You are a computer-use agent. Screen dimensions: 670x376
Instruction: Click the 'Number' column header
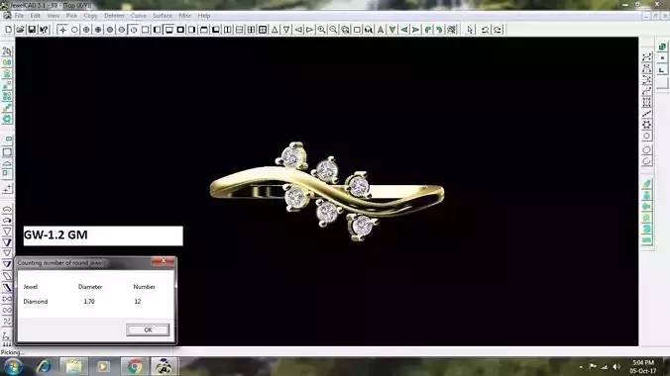pos(144,287)
